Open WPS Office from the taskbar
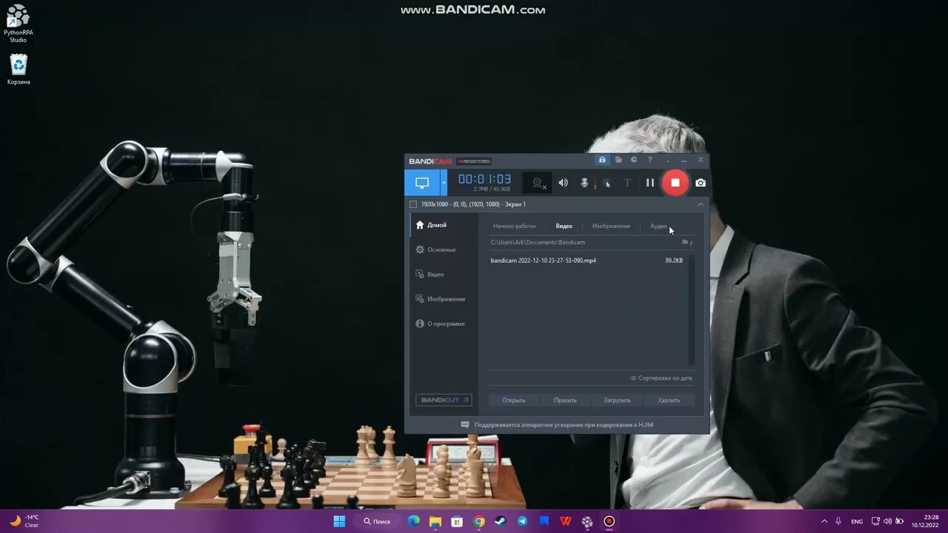Viewport: 948px width, 533px height. (566, 521)
